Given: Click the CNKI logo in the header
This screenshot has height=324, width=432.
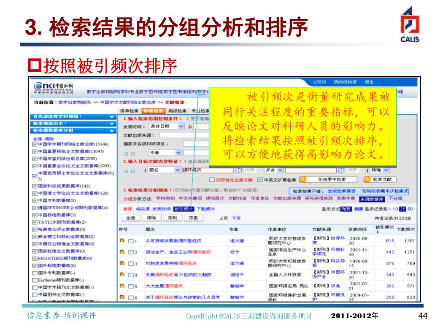Looking at the screenshot, I should pos(54,89).
